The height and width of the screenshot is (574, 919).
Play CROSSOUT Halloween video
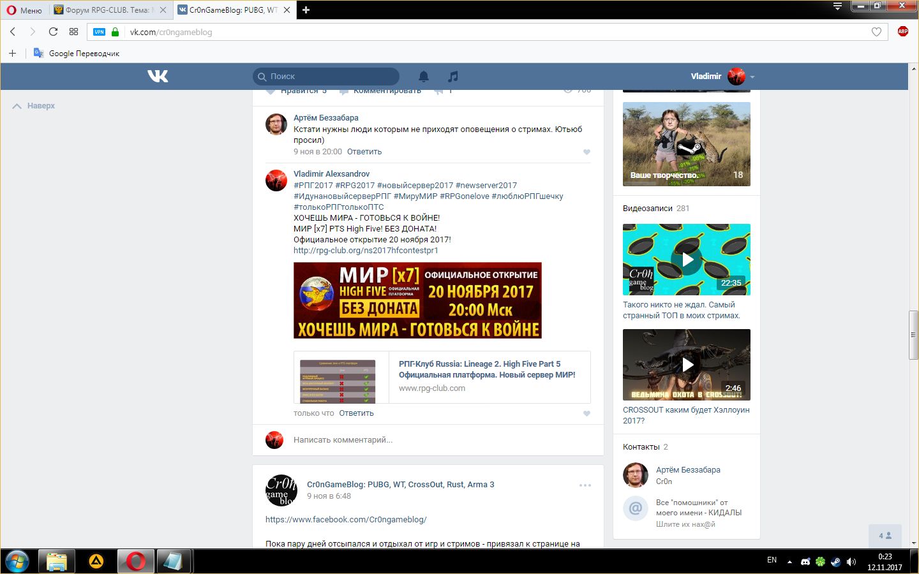(x=687, y=365)
